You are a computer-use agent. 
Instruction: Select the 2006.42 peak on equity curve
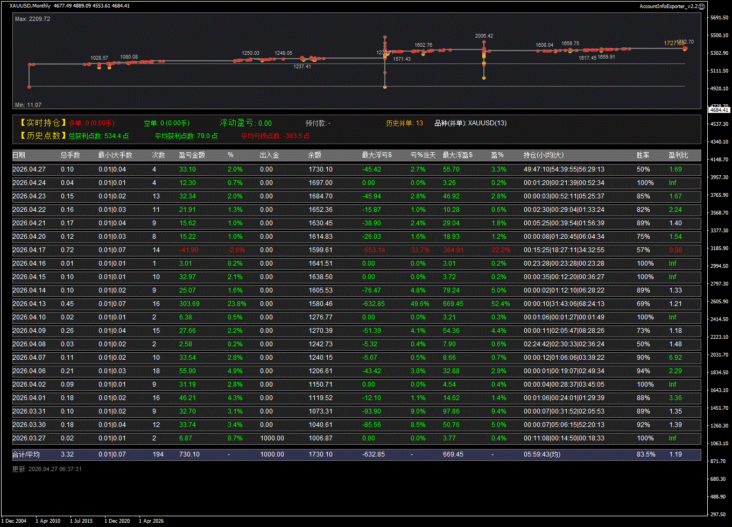click(x=484, y=36)
